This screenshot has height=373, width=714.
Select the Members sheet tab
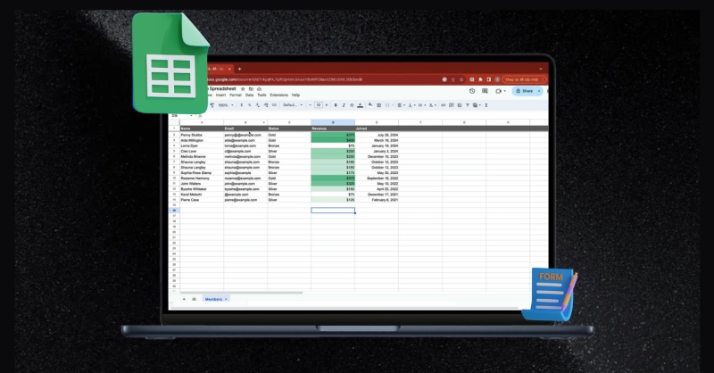215,299
